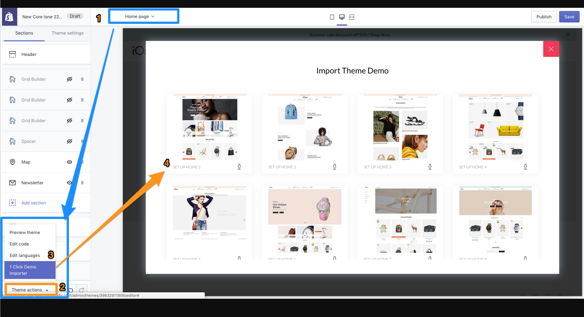Hide the Map section
The width and height of the screenshot is (584, 317).
[70, 162]
